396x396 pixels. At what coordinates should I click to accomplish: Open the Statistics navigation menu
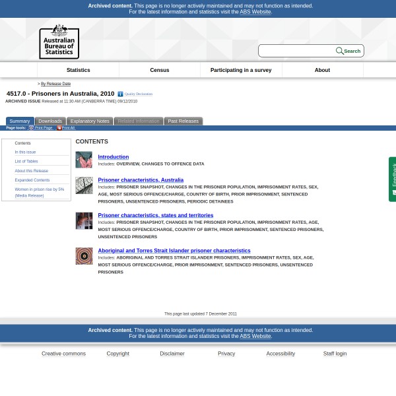point(78,70)
